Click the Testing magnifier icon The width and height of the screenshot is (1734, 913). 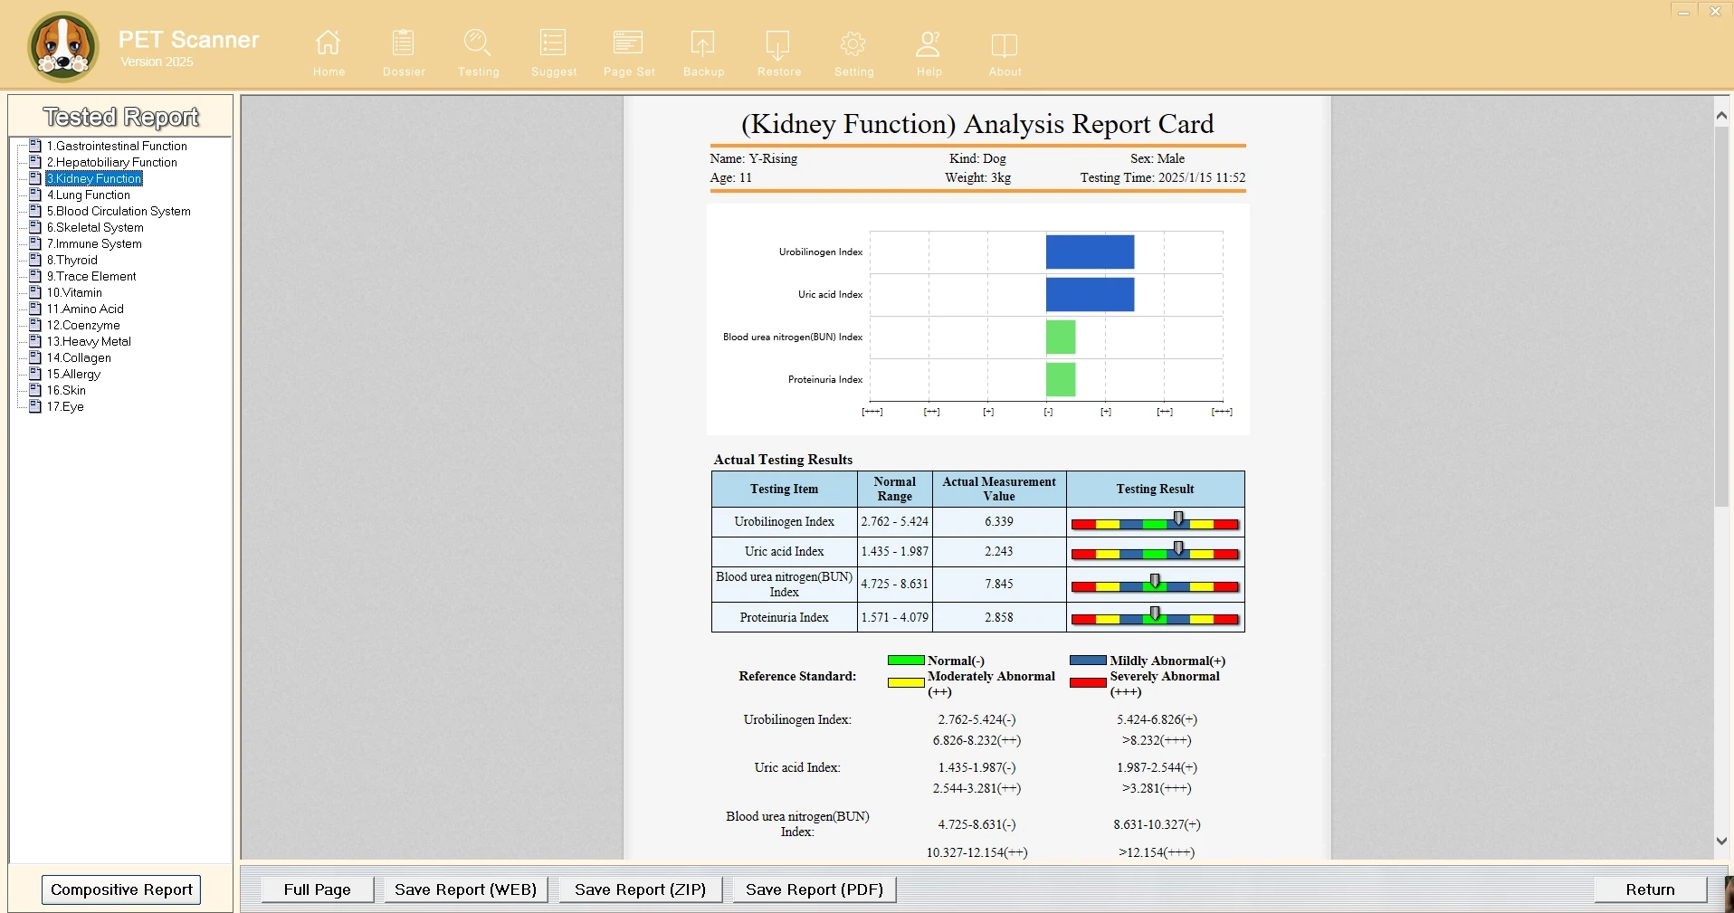click(478, 43)
